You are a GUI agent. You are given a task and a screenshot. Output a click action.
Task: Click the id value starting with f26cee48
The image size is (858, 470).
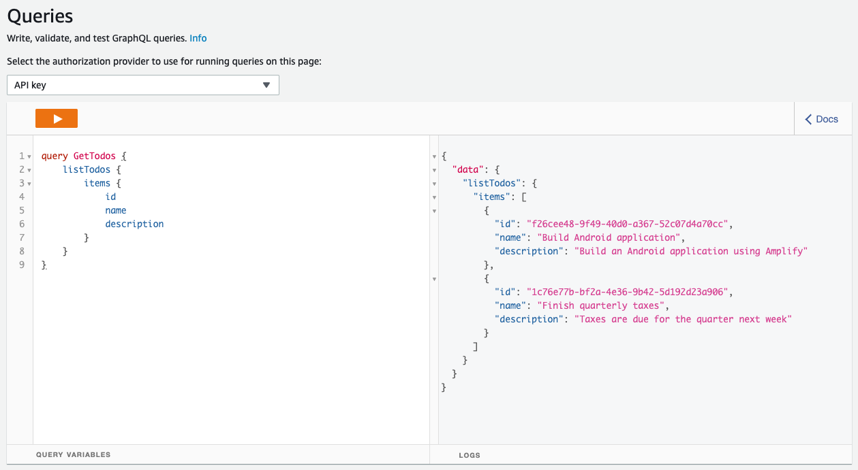(628, 224)
